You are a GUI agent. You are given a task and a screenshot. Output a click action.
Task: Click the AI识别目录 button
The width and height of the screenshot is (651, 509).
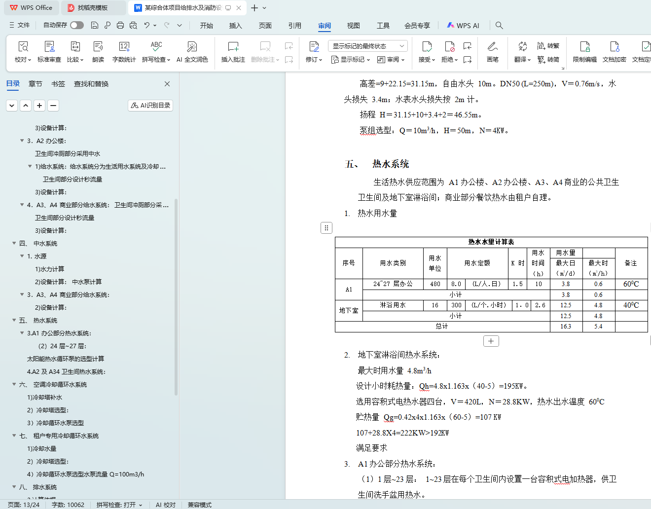[x=150, y=105]
